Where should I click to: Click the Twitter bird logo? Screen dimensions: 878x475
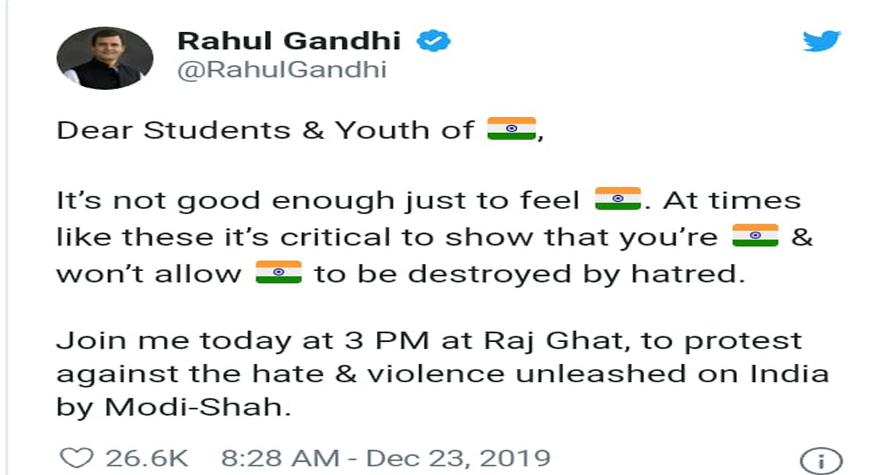[822, 41]
